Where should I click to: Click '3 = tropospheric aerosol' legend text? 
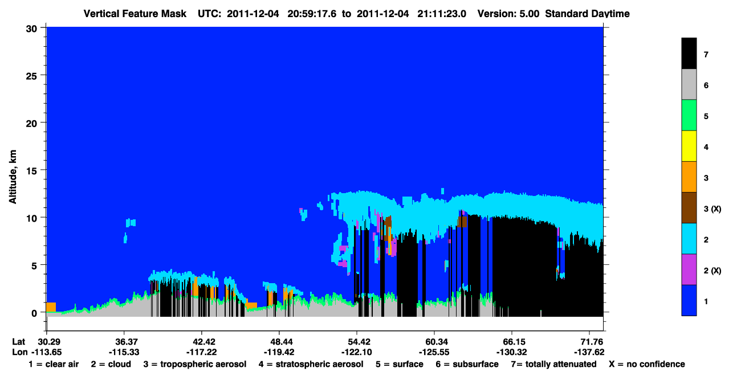(x=195, y=365)
